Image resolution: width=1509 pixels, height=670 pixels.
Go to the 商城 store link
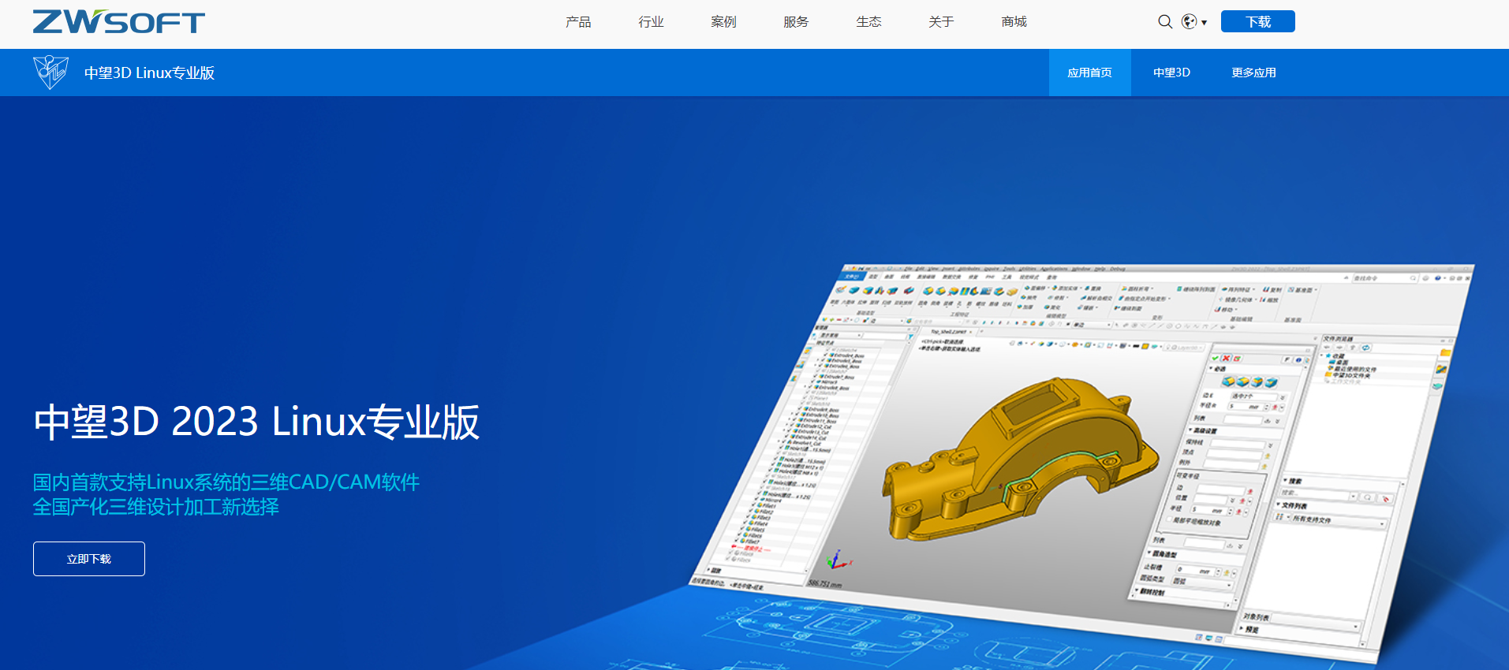[1014, 22]
